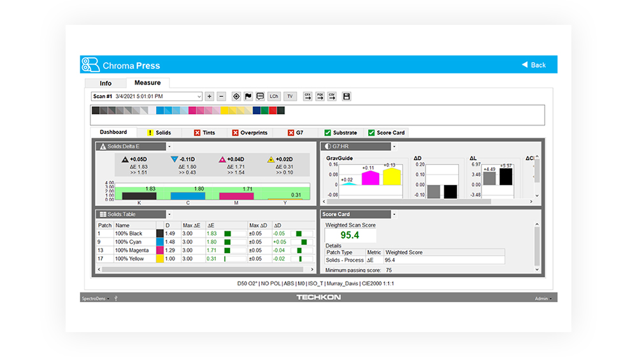Click the CFX export icon
637x357 pixels.
(308, 96)
